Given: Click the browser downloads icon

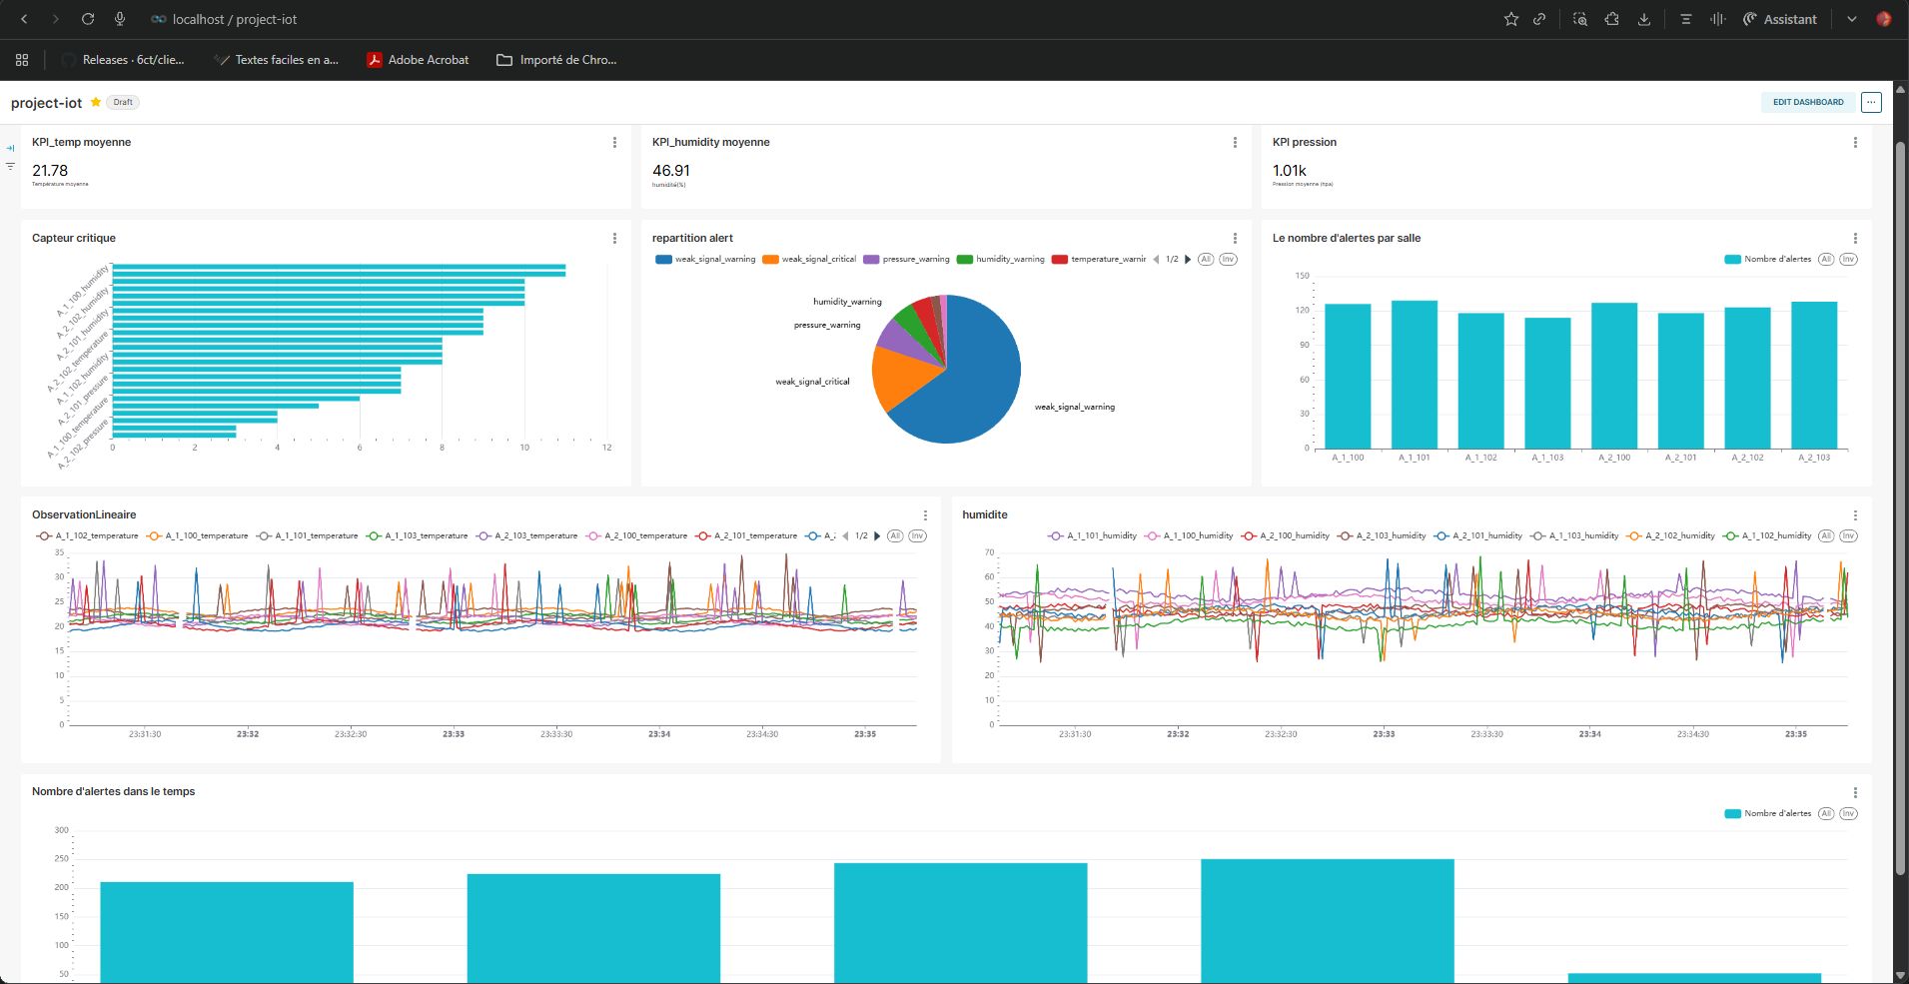Looking at the screenshot, I should 1643,19.
